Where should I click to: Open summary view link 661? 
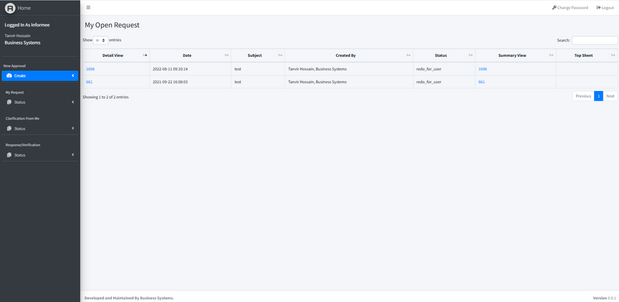pyautogui.click(x=482, y=82)
